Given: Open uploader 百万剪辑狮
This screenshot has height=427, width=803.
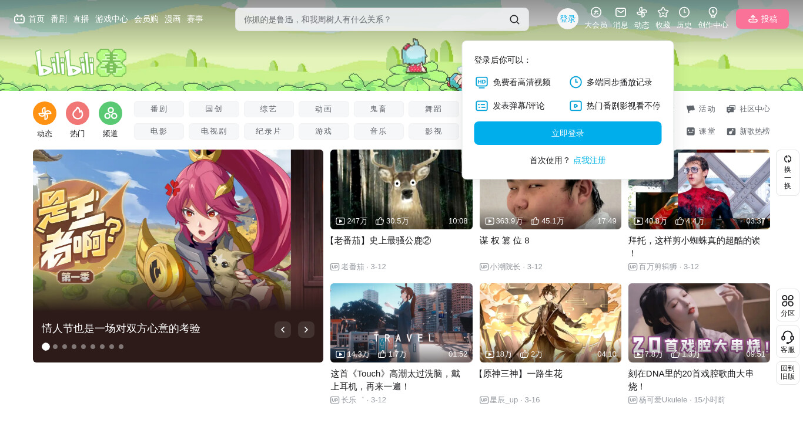Looking at the screenshot, I should (658, 266).
